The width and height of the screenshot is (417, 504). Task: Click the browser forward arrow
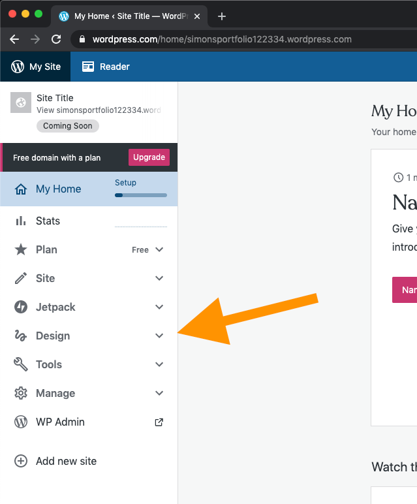point(35,39)
